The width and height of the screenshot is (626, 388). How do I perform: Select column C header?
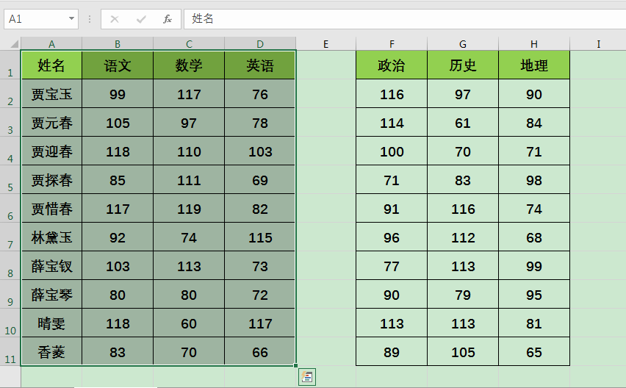point(189,44)
